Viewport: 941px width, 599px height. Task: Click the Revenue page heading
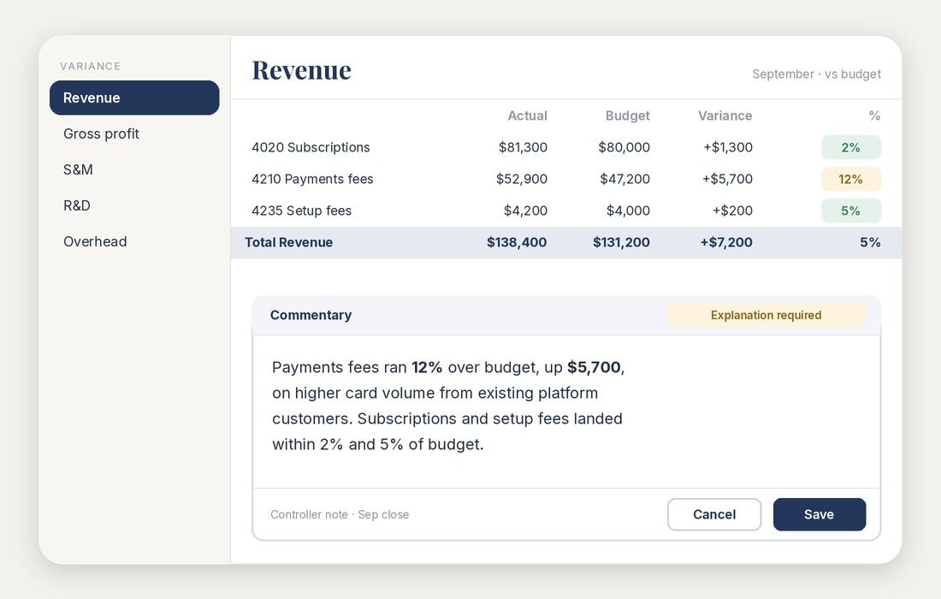[301, 70]
